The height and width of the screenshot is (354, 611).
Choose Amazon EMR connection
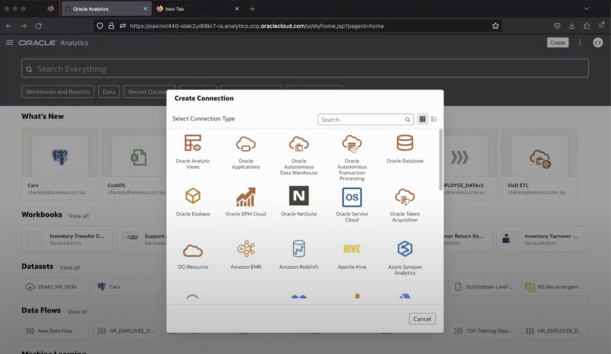[245, 255]
